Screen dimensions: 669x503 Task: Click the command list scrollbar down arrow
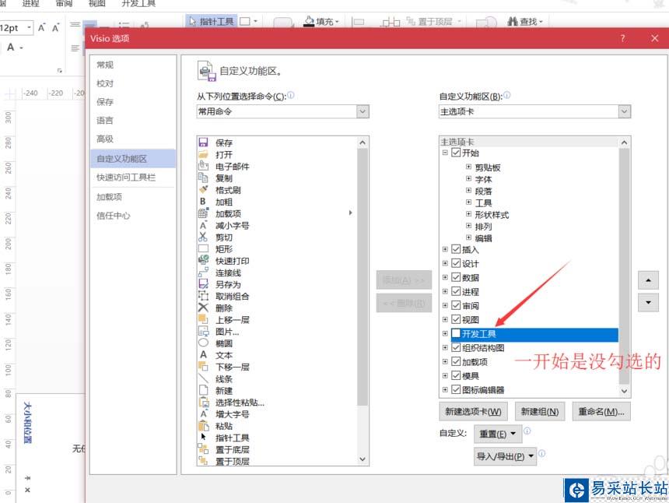pyautogui.click(x=363, y=459)
